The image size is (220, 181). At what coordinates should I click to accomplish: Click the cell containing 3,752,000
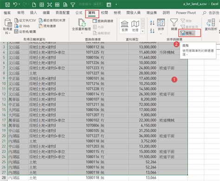pos(143,141)
